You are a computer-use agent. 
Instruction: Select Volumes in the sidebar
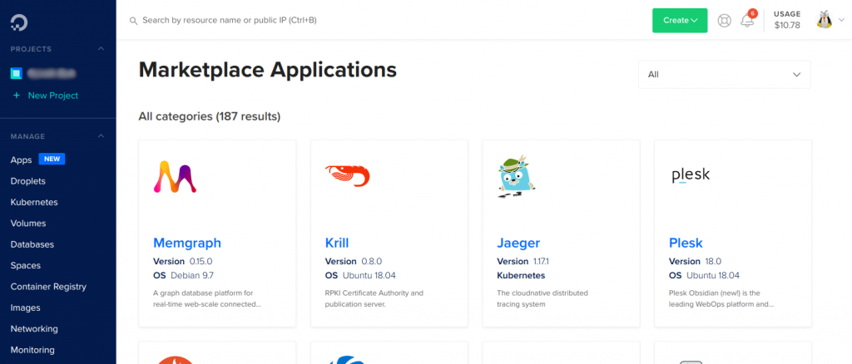28,224
